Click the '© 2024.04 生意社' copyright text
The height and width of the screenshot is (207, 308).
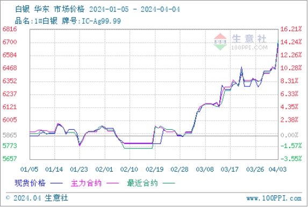coord(37,198)
